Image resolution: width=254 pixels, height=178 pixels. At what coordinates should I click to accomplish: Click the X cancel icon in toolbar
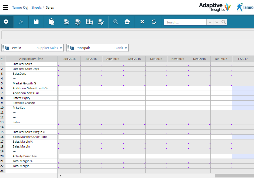pyautogui.click(x=142, y=22)
